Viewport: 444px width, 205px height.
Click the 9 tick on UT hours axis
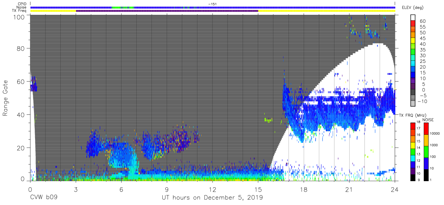coord(167,189)
